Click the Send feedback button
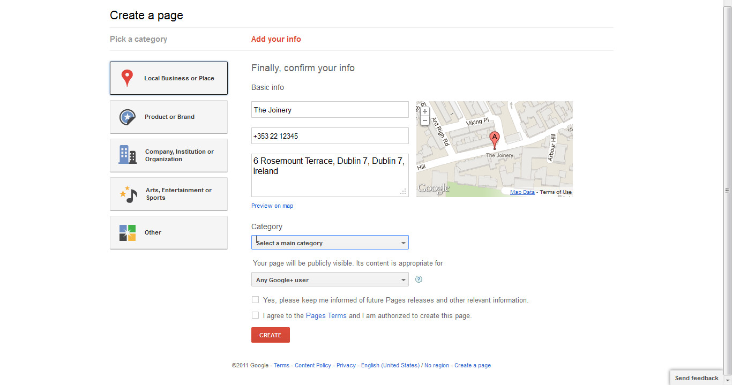This screenshot has width=732, height=385. [696, 378]
